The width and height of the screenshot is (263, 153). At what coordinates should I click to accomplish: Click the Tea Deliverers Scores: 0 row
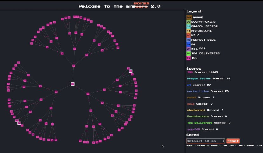(209, 123)
